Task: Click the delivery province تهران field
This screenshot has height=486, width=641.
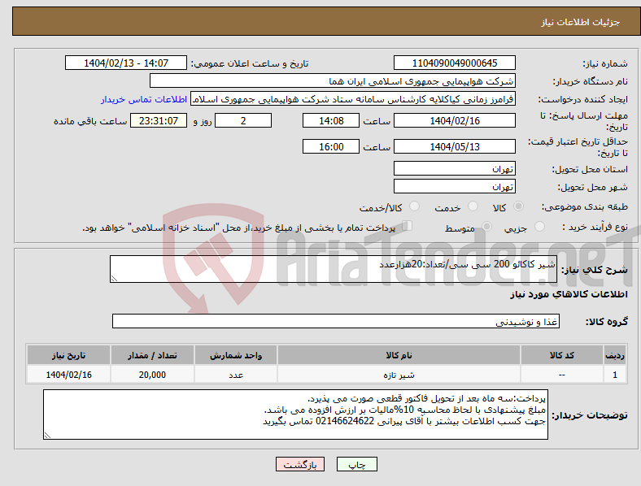Action: (454, 168)
